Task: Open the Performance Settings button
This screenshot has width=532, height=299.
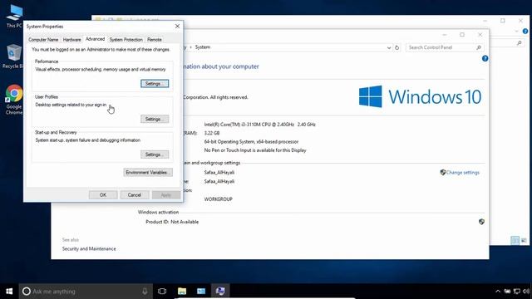Action: click(x=155, y=83)
